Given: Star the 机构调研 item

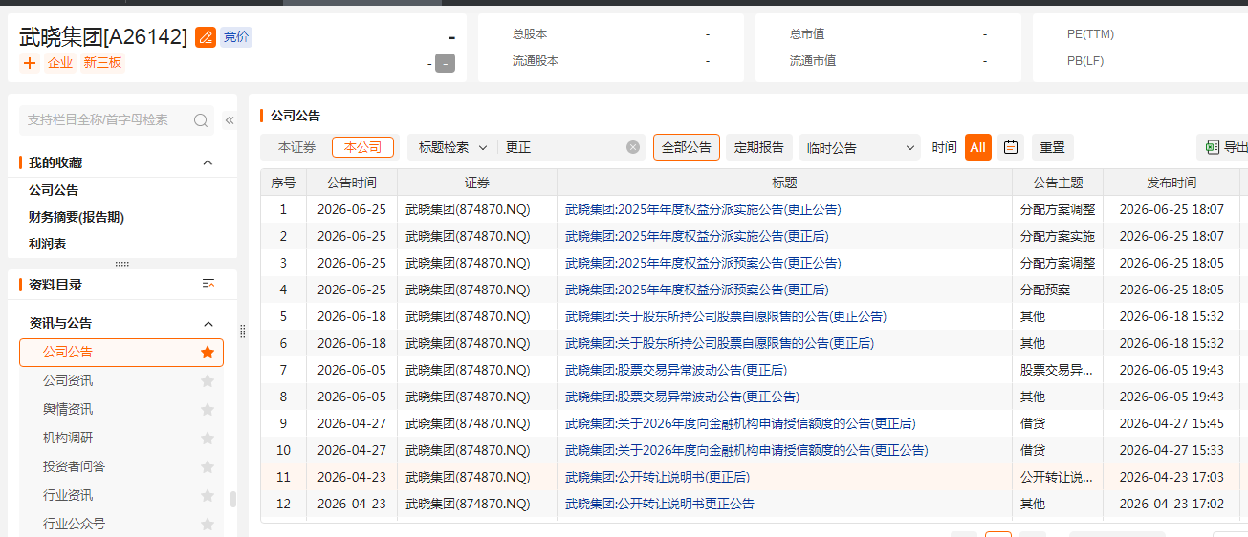Looking at the screenshot, I should coord(208,439).
